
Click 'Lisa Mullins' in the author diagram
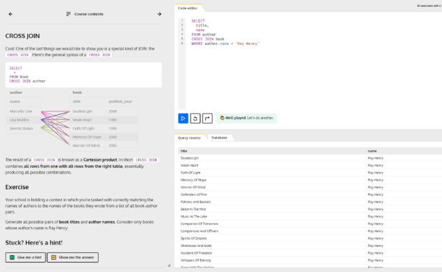click(19, 120)
